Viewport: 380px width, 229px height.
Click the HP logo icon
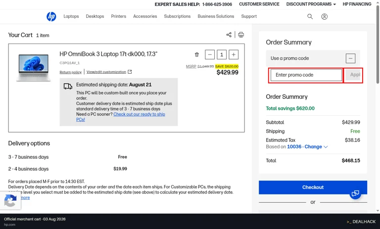[51, 16]
